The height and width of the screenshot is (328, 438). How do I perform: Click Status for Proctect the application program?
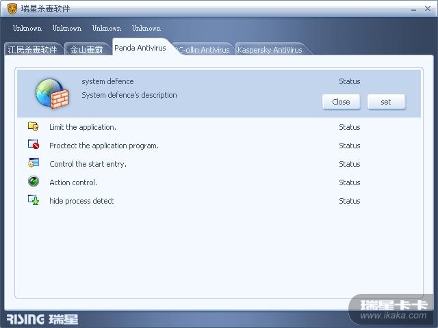click(x=350, y=146)
